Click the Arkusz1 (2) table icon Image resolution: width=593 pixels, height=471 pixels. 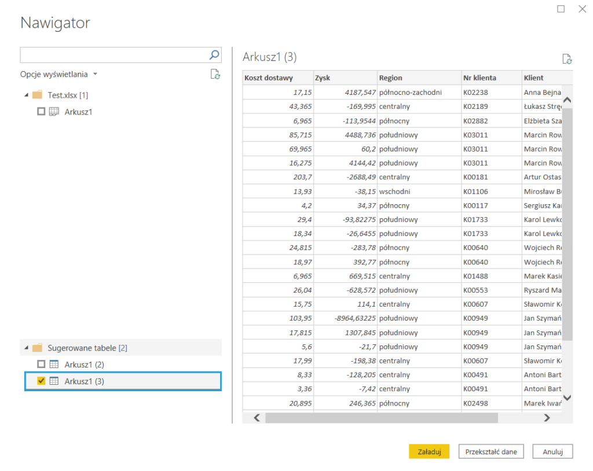tap(54, 365)
